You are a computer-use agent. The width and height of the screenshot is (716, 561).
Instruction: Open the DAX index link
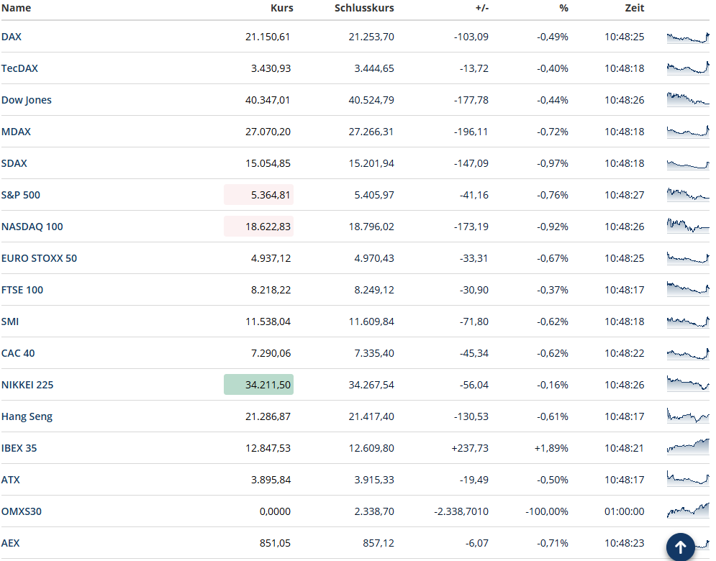tap(12, 37)
